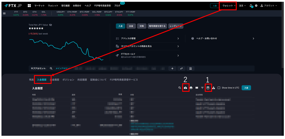The image size is (285, 139).
Task: Switch to 証拠金について tab
Action: point(98,80)
